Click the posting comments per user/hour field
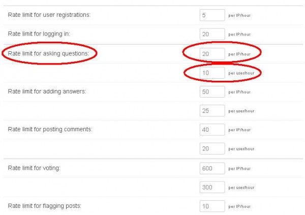Image resolution: width=305 pixels, height=215 pixels. [x=212, y=148]
